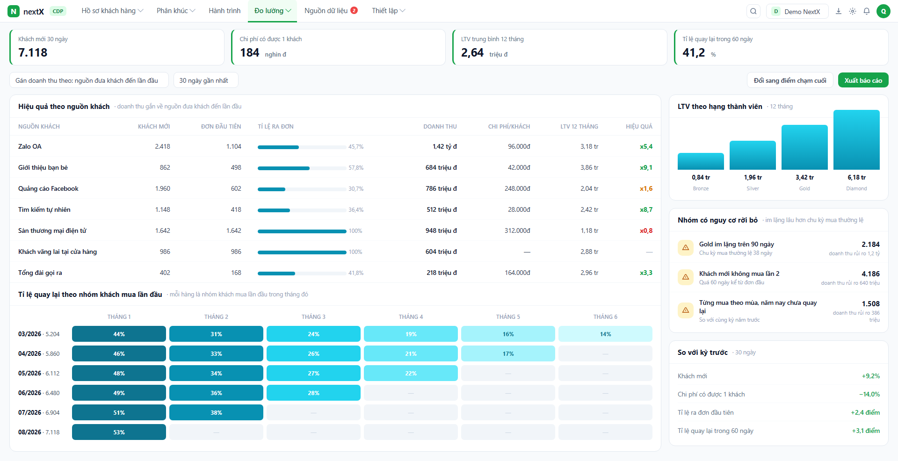
Task: Click Tỉ lệ quay lại card 41,2
Action: 694,52
